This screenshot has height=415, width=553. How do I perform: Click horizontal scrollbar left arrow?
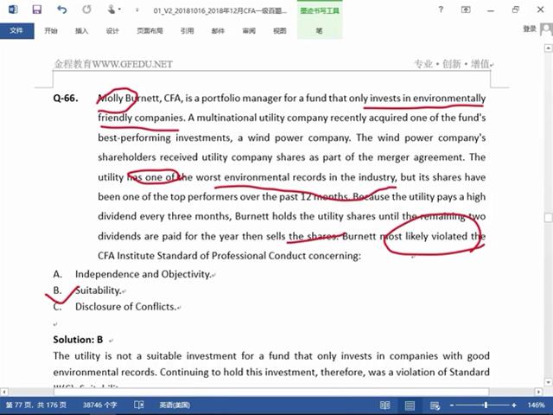(3, 392)
